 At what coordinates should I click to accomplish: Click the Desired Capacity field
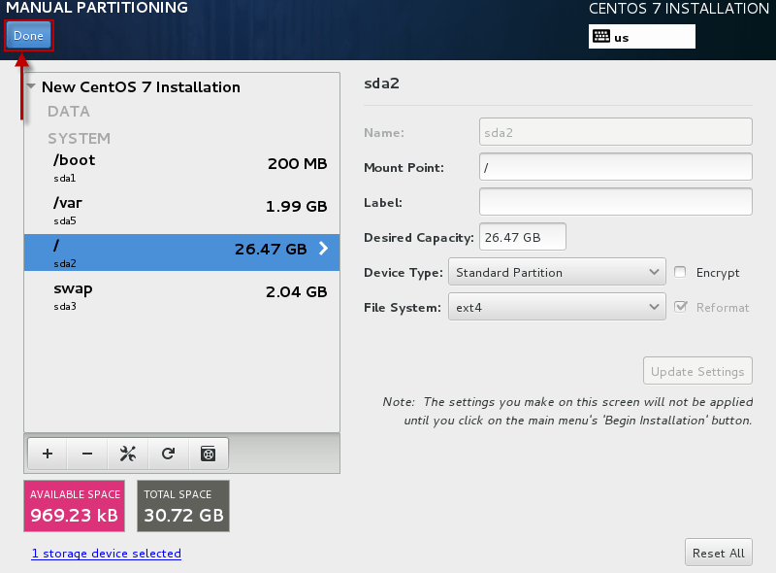[x=523, y=237]
